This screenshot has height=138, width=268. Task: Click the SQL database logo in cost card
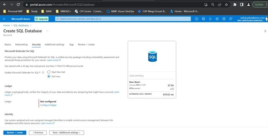click(152, 56)
